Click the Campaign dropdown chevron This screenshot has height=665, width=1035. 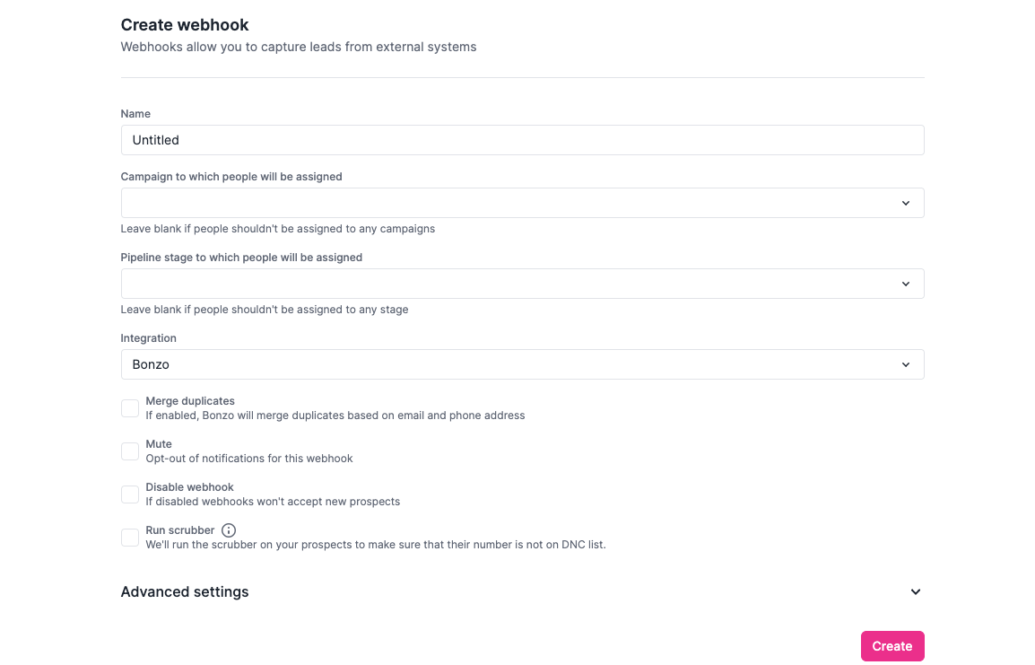(x=906, y=203)
